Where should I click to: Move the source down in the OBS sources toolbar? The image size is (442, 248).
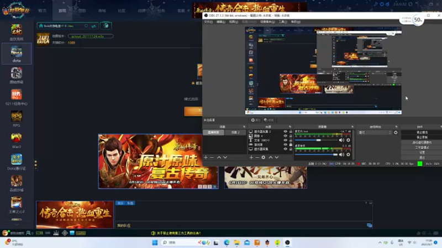pyautogui.click(x=277, y=158)
